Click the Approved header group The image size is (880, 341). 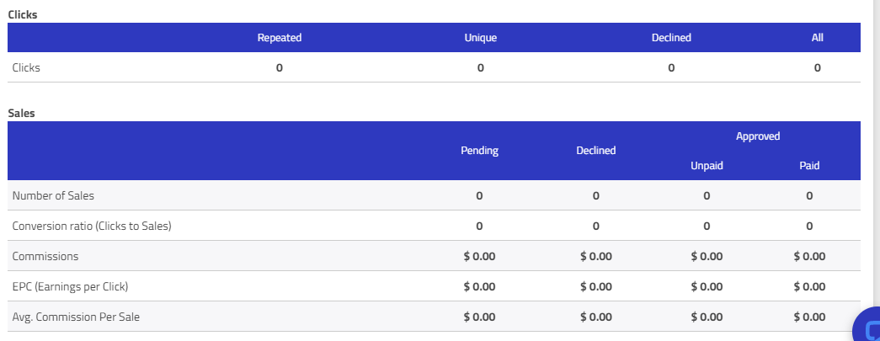point(758,136)
